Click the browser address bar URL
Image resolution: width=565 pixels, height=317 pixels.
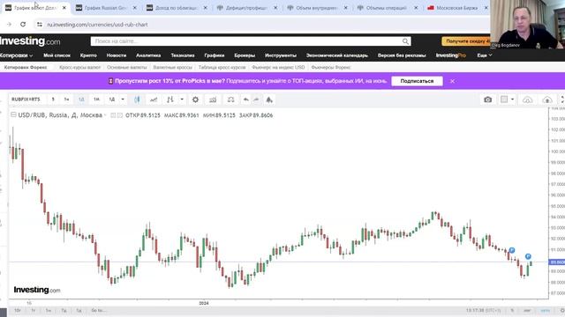click(97, 25)
